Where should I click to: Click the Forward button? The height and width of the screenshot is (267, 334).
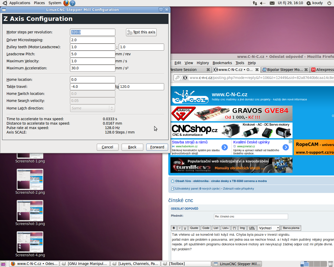point(157,147)
